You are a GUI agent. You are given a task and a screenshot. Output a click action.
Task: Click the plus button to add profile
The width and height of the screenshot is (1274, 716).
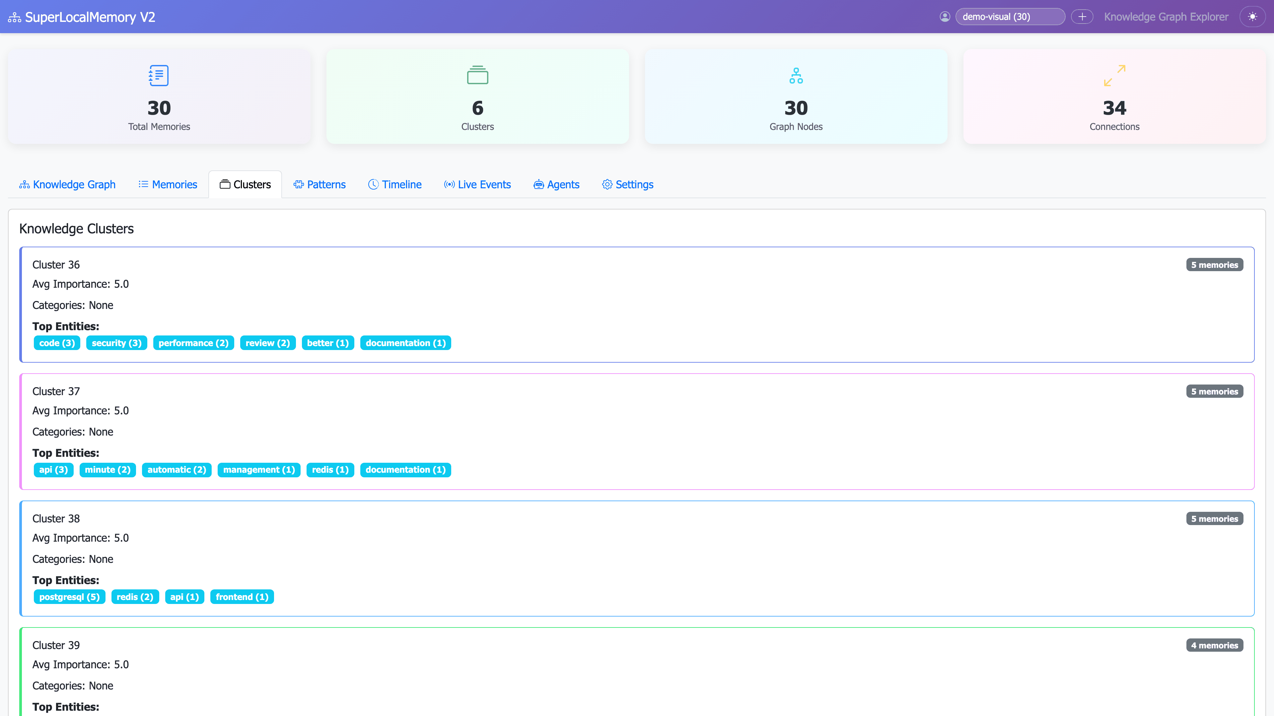pyautogui.click(x=1082, y=17)
